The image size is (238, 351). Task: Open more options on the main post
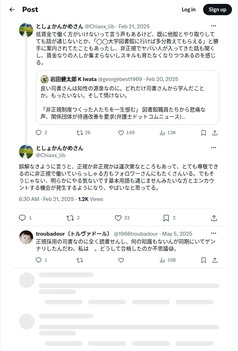pyautogui.click(x=213, y=148)
